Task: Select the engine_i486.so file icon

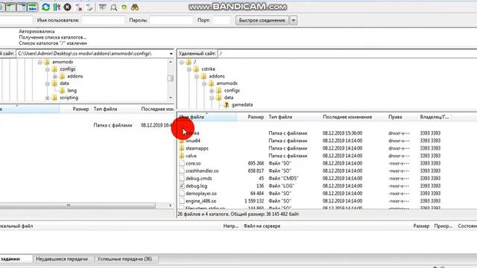Action: point(182,201)
